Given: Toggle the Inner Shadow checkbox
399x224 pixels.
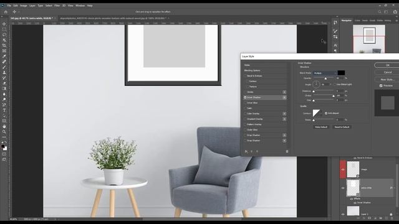Looking at the screenshot, I should (245, 98).
